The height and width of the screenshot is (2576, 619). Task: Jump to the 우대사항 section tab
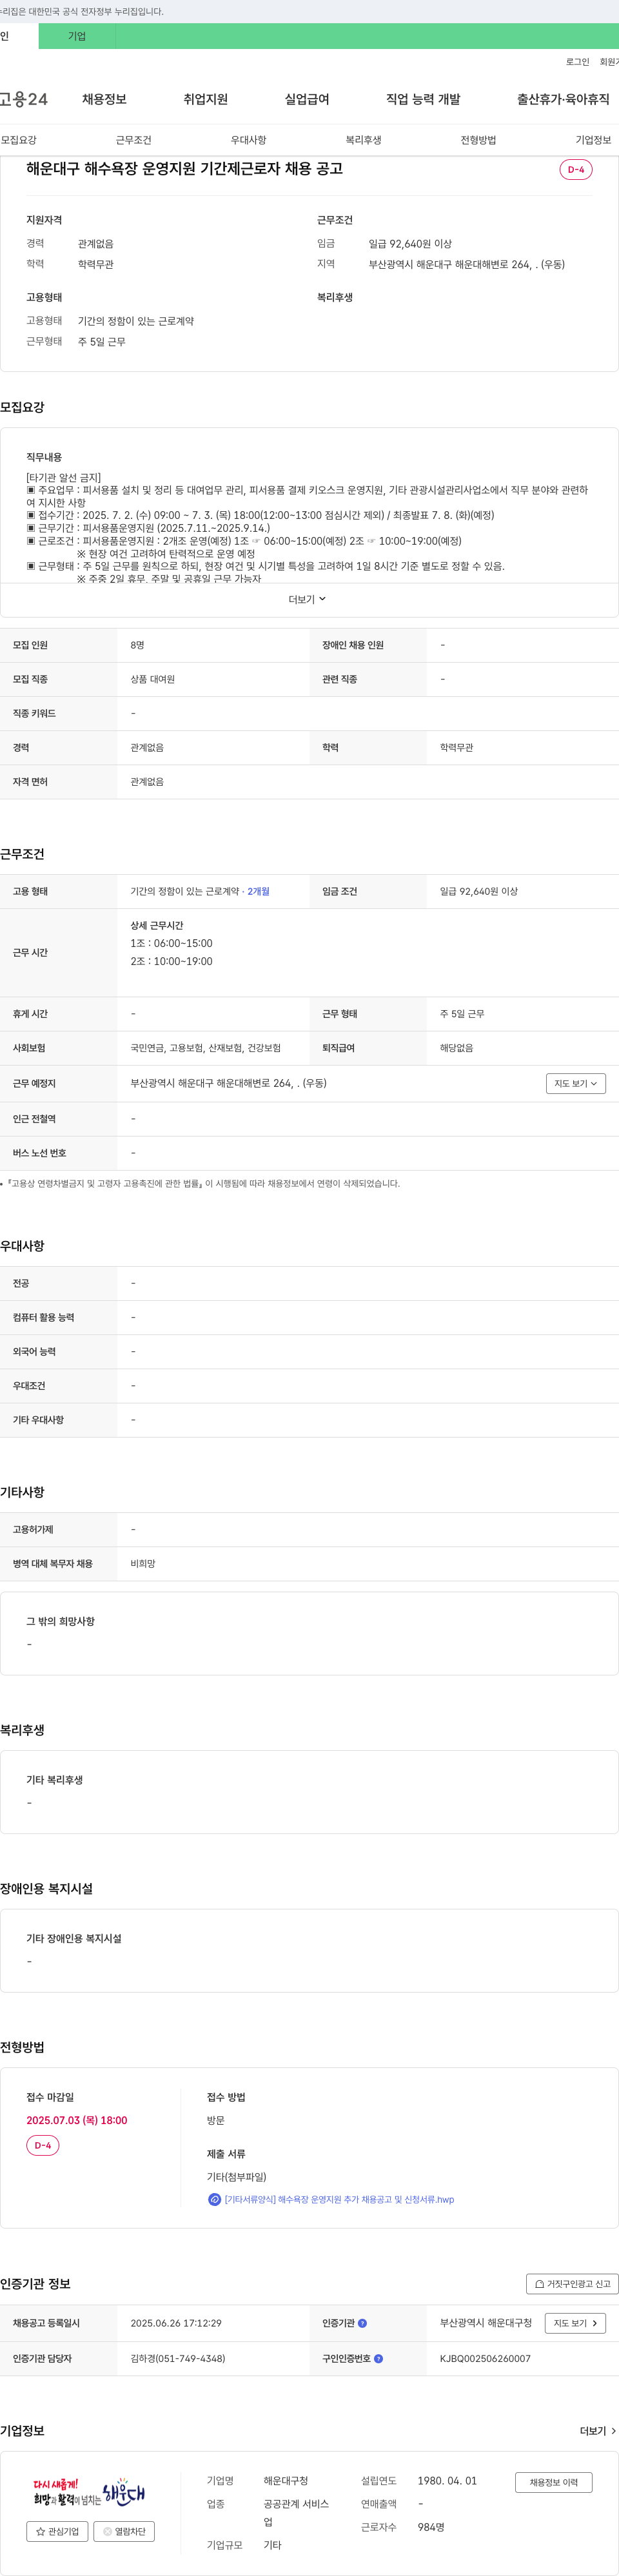(248, 140)
